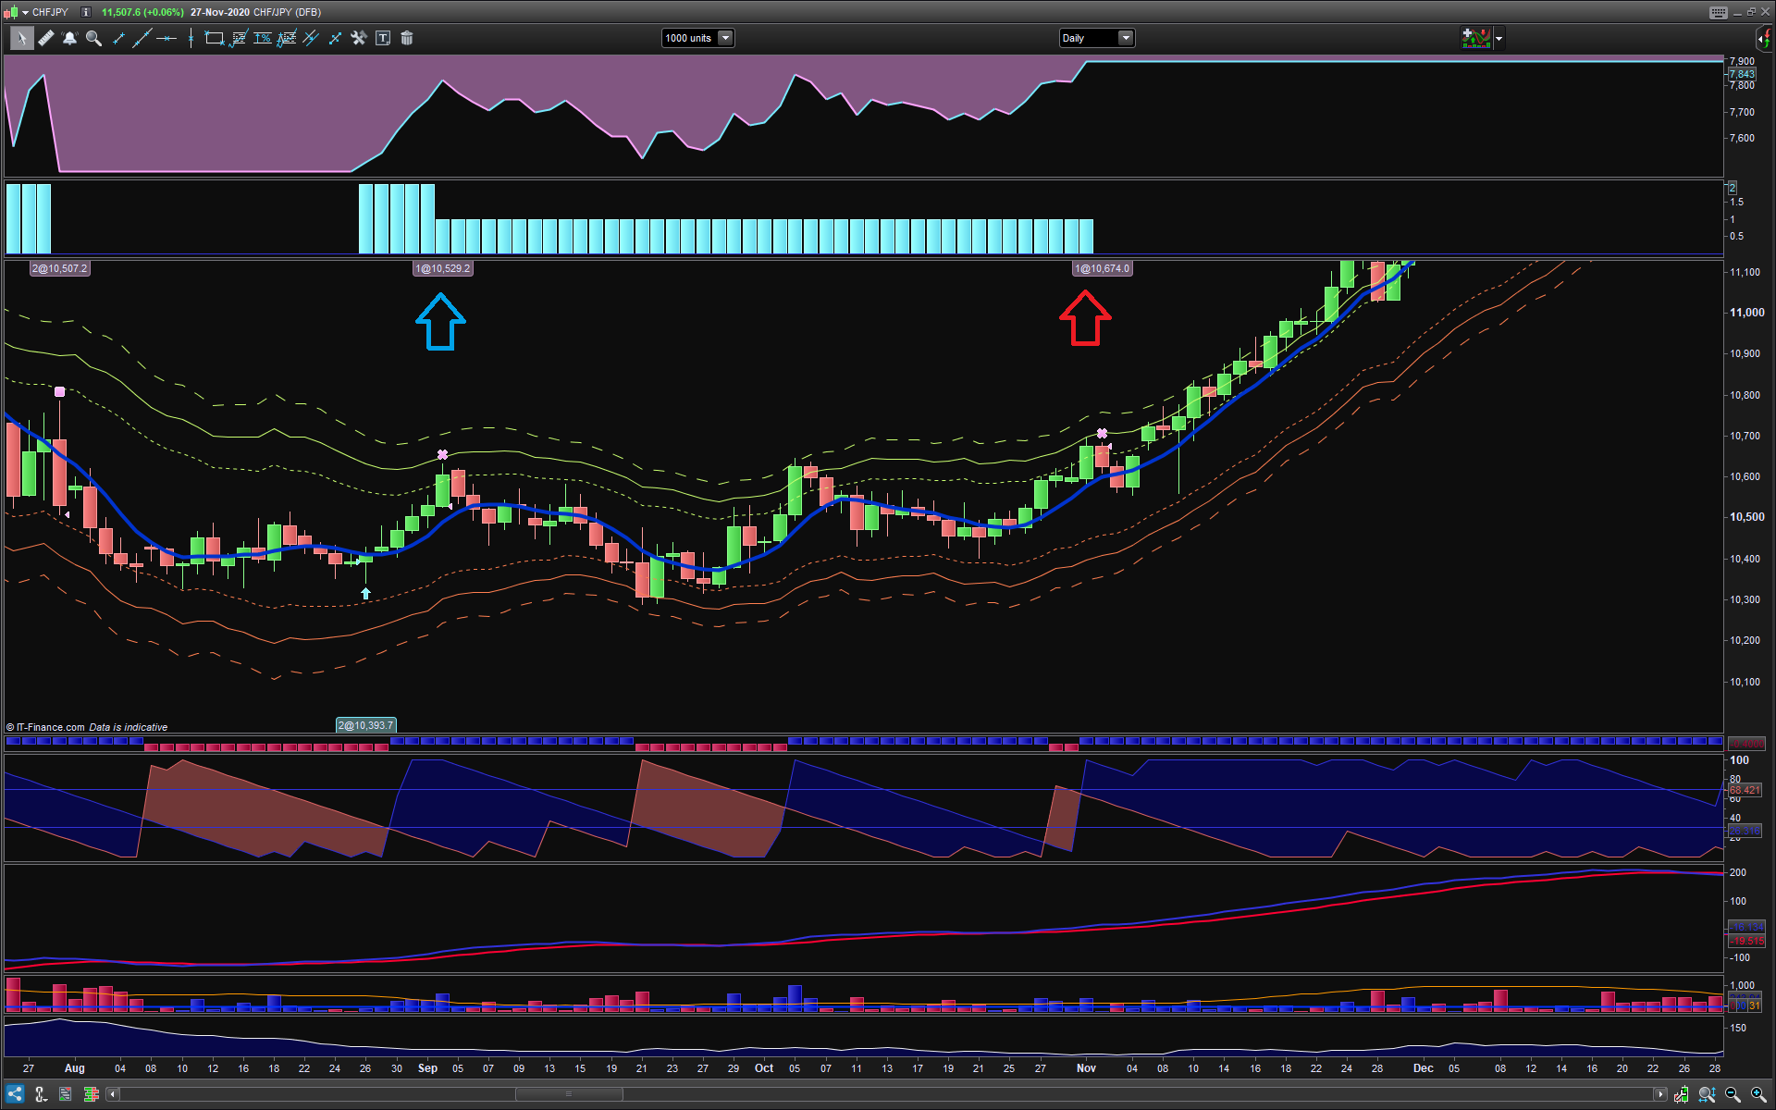Open the Daily timeframe dropdown
The height and width of the screenshot is (1110, 1776).
click(x=1126, y=38)
